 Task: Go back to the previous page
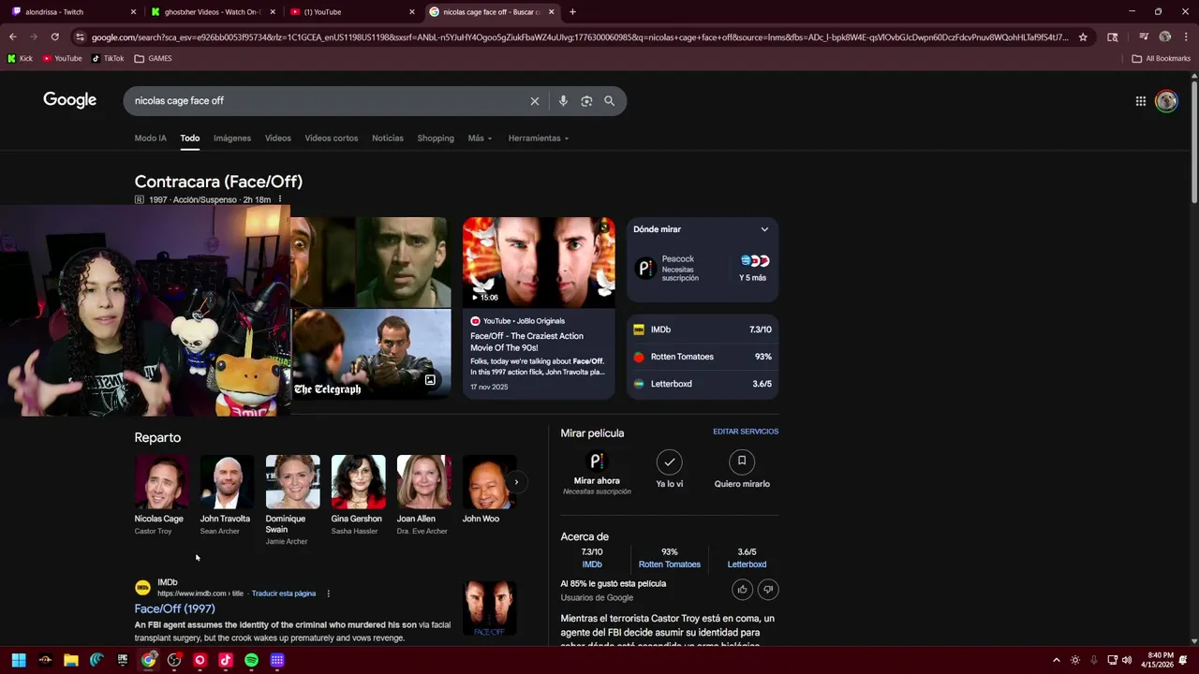(x=13, y=37)
